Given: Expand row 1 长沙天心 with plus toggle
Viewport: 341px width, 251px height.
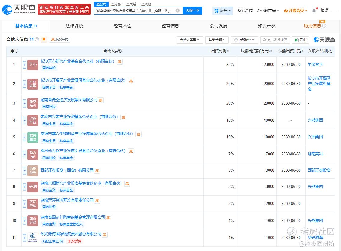Looking at the screenshot, I should point(24,65).
